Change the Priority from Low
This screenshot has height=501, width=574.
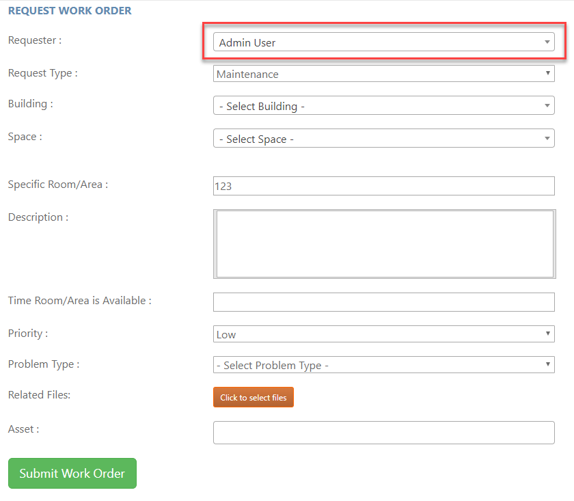pyautogui.click(x=383, y=334)
